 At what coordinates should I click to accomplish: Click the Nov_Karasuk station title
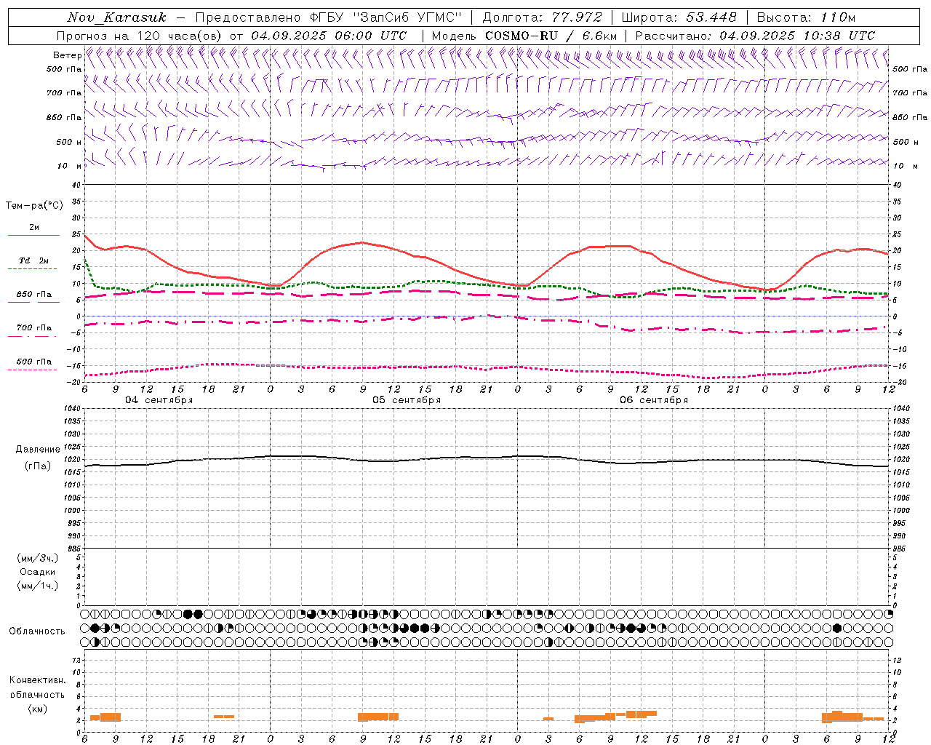click(x=116, y=17)
